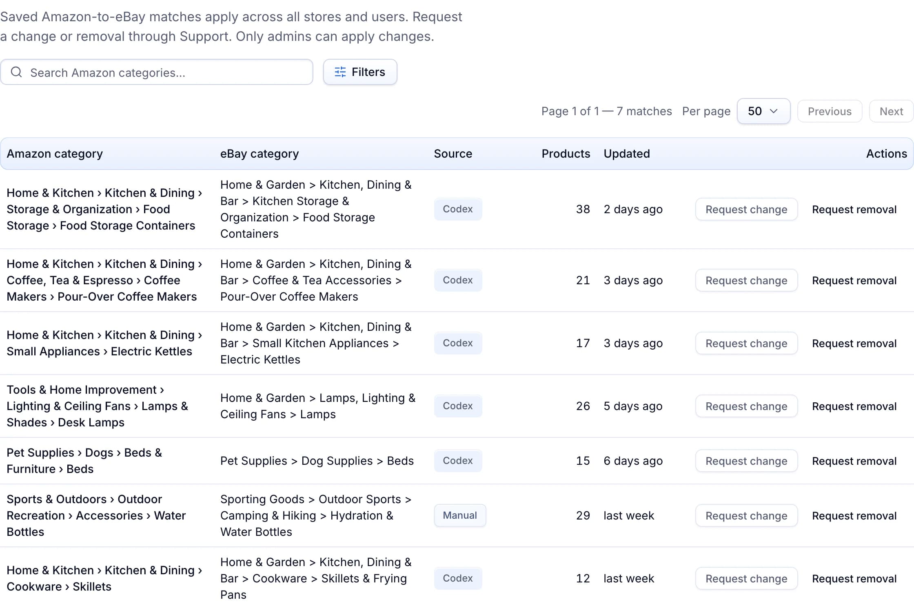Click Codex badge in Food Storage Containers row
Screen dimensions: 914x611
(458, 209)
